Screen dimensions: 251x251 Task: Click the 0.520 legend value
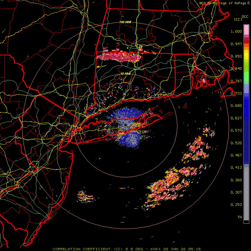236,143
